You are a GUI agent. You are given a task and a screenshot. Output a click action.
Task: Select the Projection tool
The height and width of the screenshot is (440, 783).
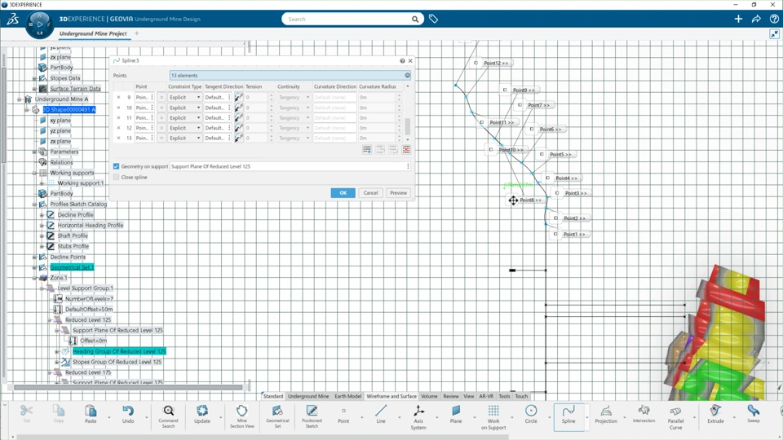pos(606,415)
